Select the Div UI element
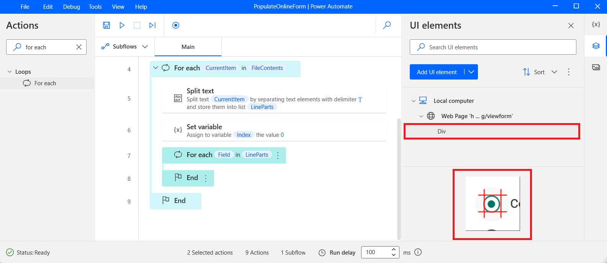This screenshot has height=263, width=607. (x=492, y=131)
